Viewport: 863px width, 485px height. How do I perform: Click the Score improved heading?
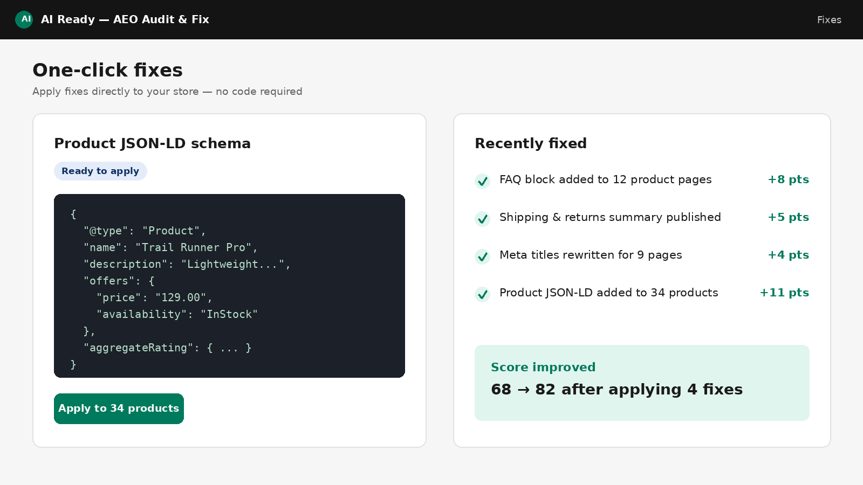543,367
